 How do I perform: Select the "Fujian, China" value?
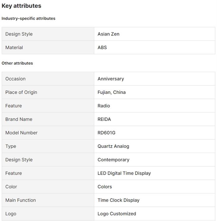tap(112, 92)
